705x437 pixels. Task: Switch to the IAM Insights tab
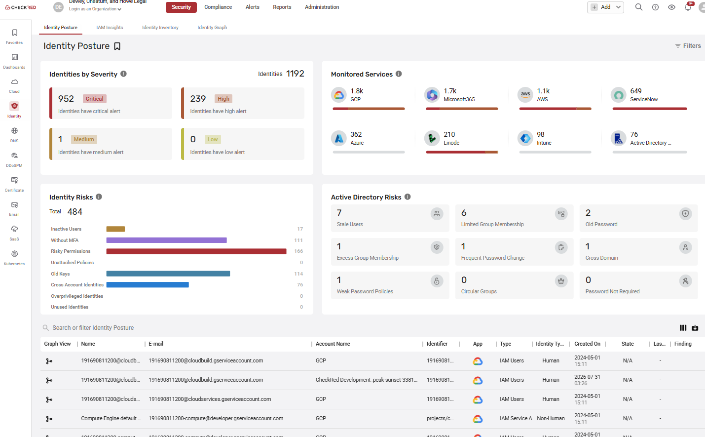[110, 28]
